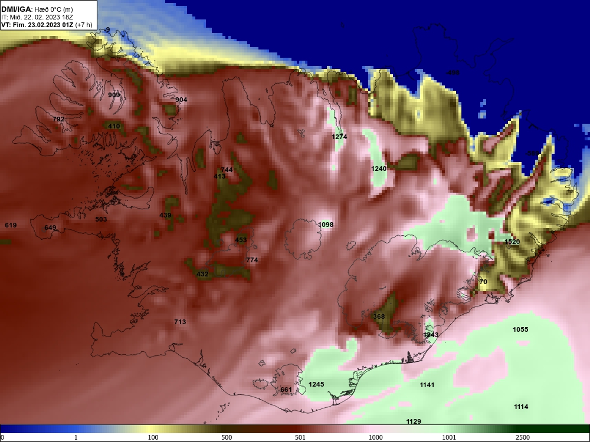590x442 pixels.
Task: Click the legend label 0
Action: (x=2, y=437)
